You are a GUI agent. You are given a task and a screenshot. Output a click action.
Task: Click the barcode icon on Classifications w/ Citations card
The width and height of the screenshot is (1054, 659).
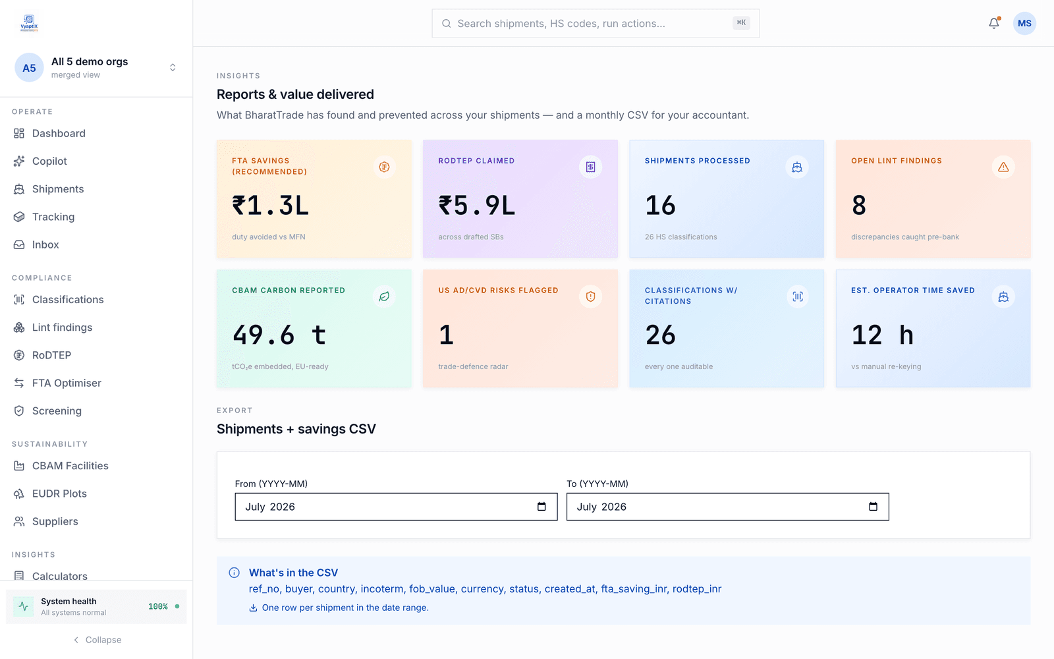click(797, 297)
